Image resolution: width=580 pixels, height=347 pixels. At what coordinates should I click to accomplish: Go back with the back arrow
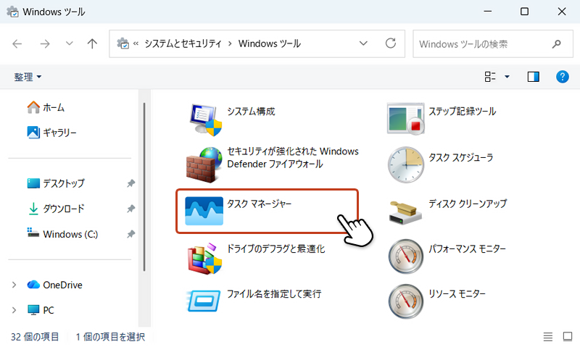coord(17,44)
